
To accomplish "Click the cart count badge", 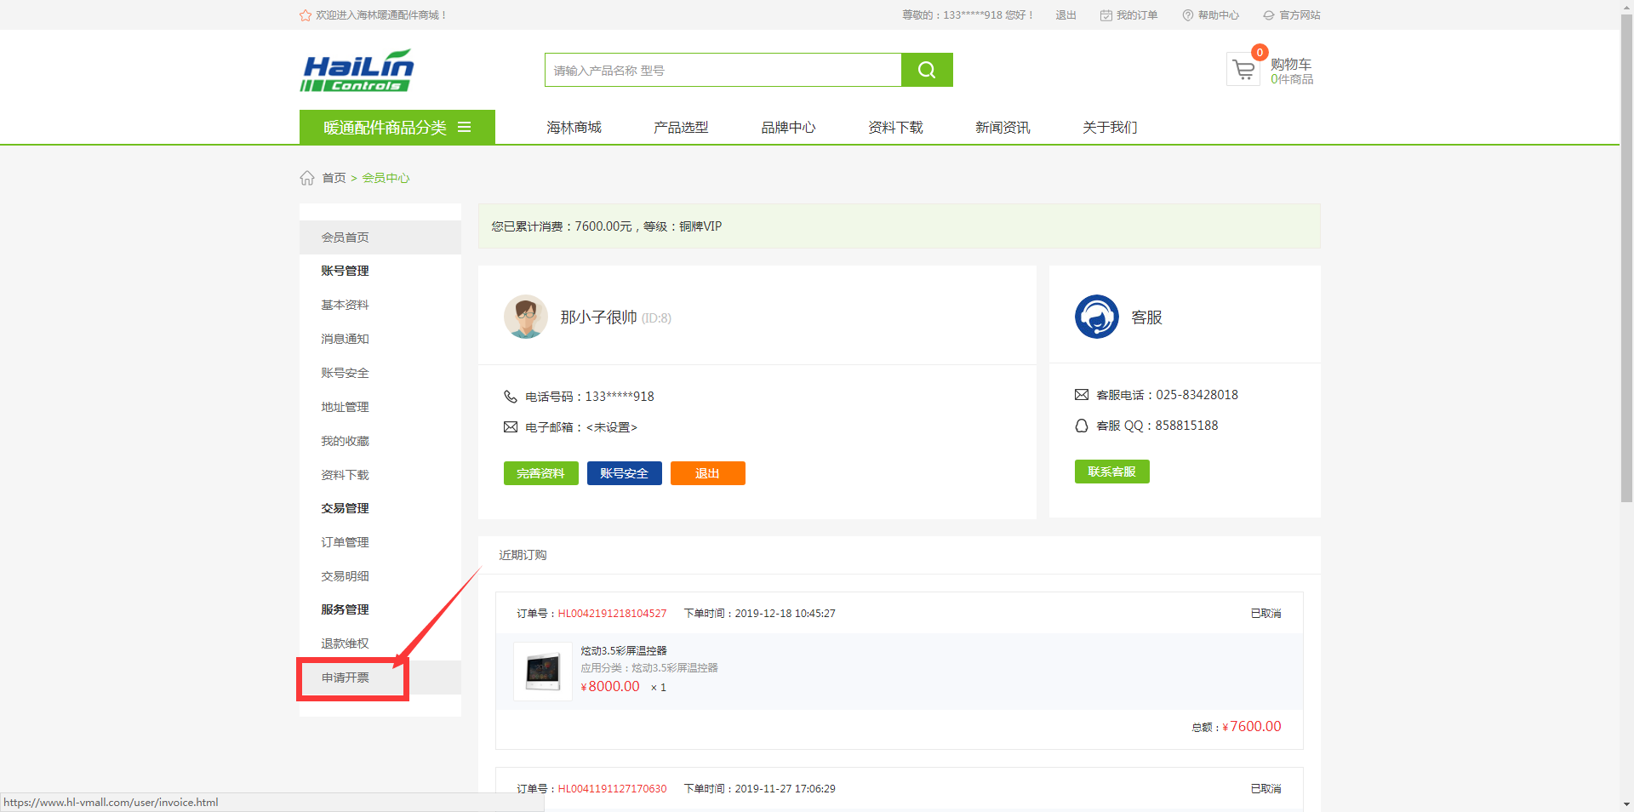I will 1260,53.
